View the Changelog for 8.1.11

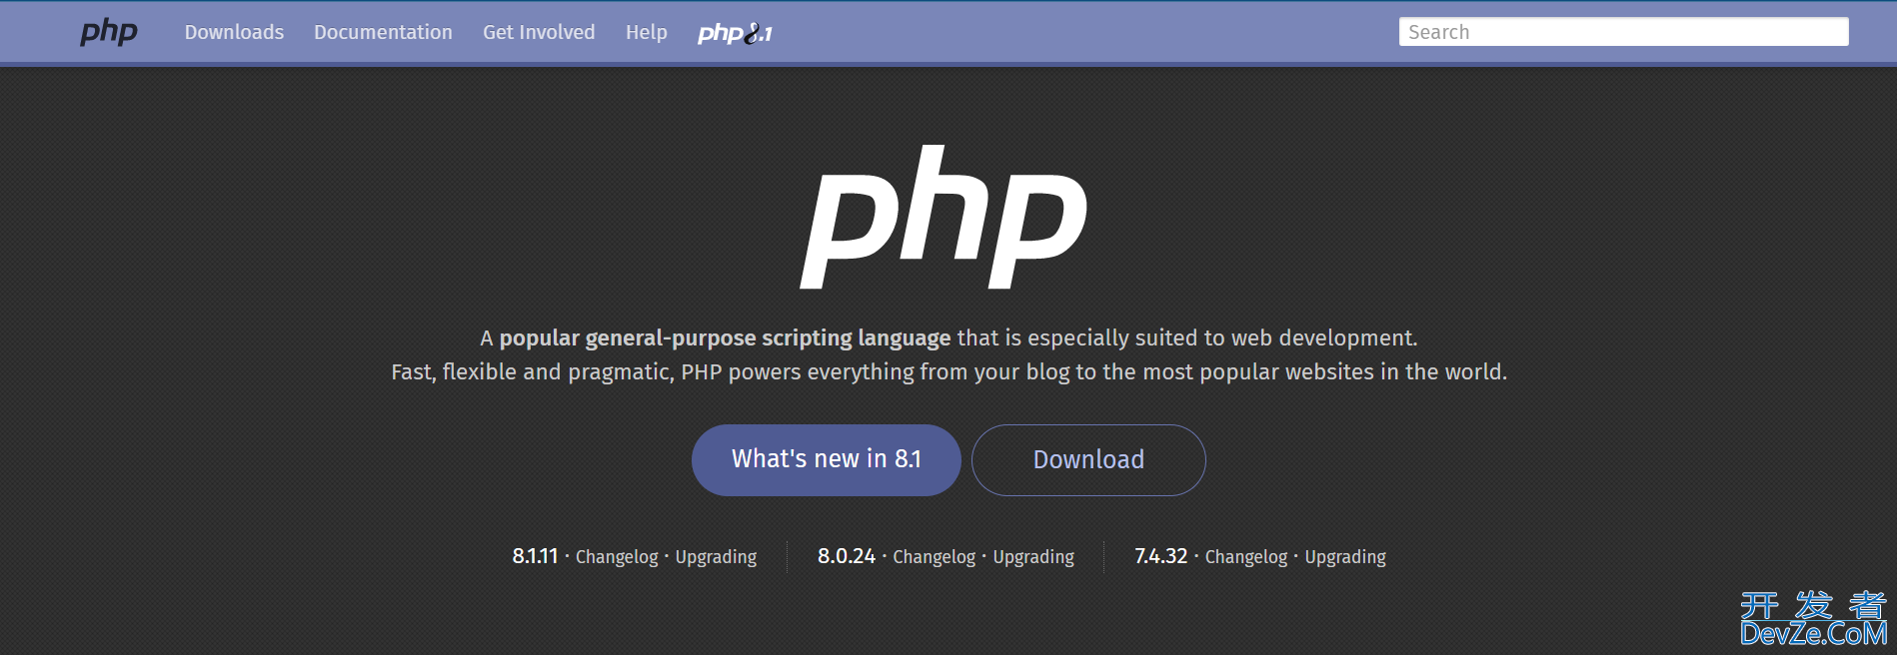617,557
